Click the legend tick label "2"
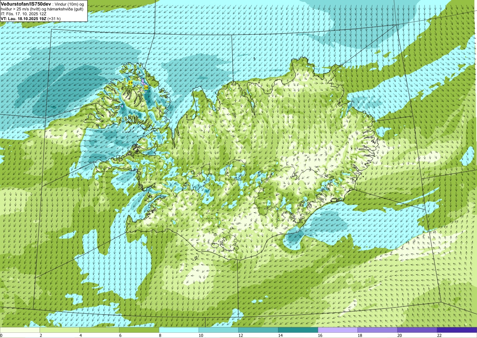The width and height of the screenshot is (477, 338). (41, 335)
